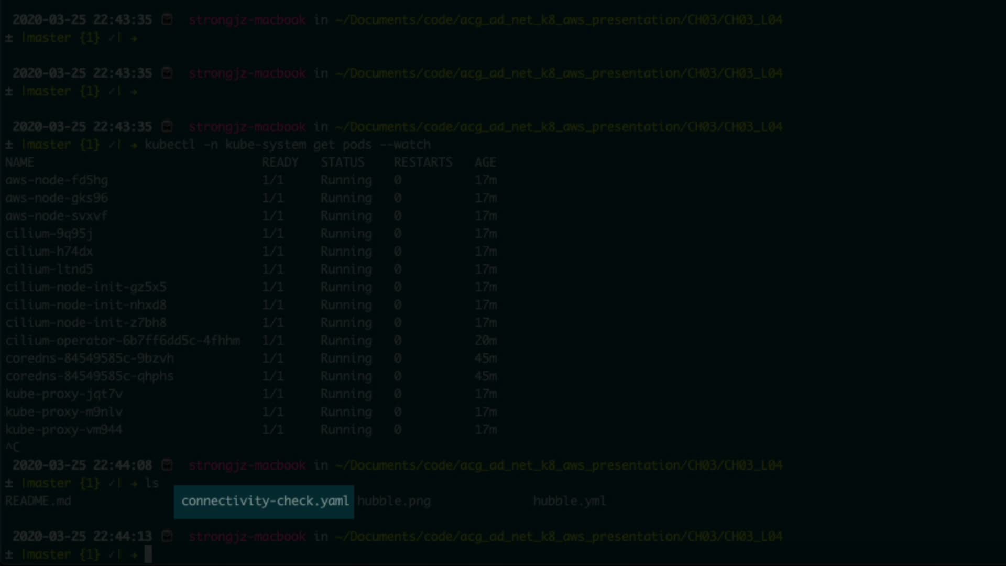1006x566 pixels.
Task: Select the cilium-operator-6b7ff6dd5c-4fhhm pod name
Action: point(123,341)
